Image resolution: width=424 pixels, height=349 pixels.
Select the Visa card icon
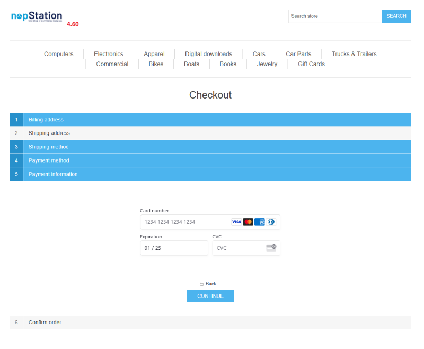click(x=236, y=222)
